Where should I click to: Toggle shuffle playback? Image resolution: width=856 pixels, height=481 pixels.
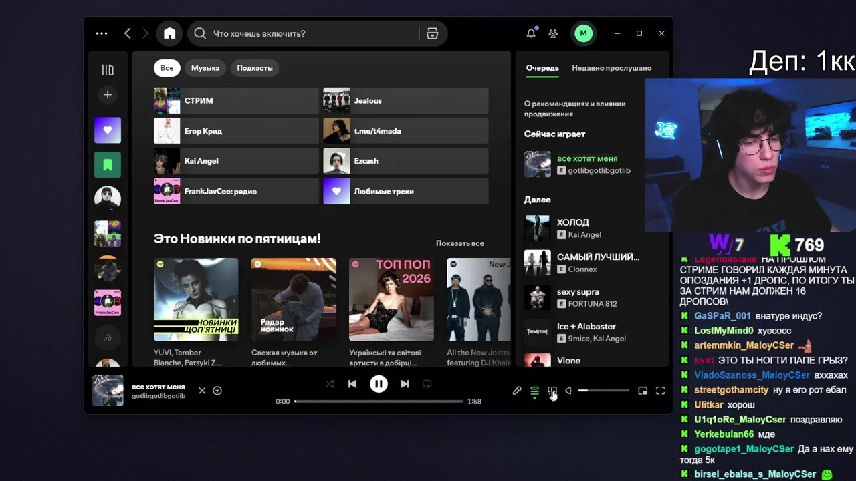pyautogui.click(x=330, y=384)
